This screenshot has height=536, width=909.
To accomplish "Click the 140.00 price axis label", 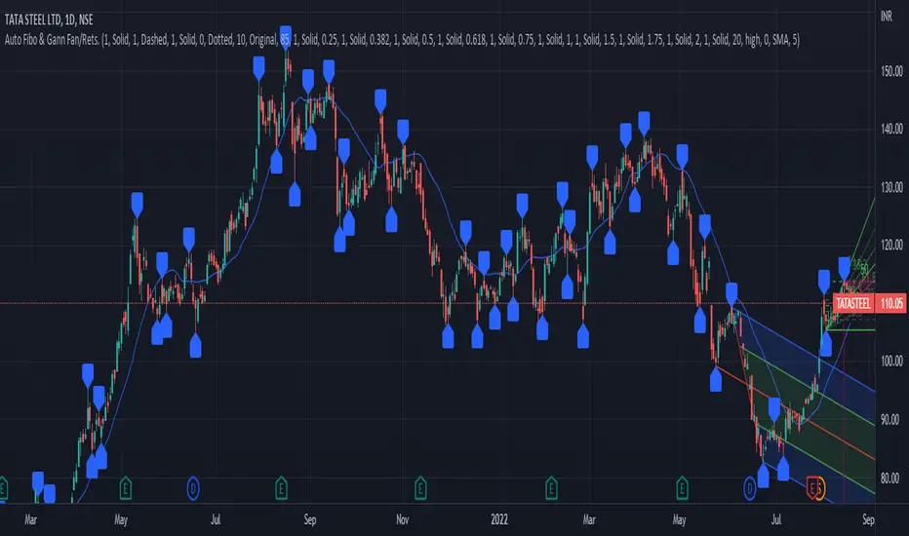I will (x=891, y=129).
